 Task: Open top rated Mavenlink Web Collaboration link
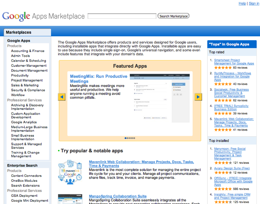(234, 122)
